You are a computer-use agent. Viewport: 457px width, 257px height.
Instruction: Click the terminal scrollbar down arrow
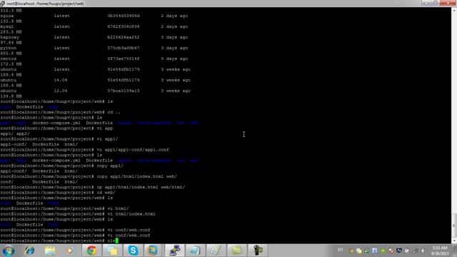click(454, 241)
